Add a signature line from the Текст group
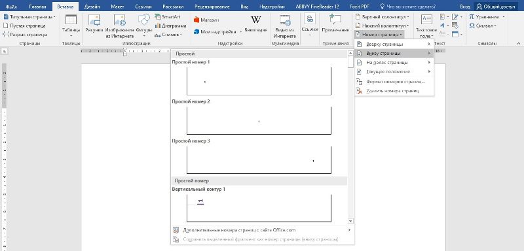This screenshot has width=524, height=251. click(x=457, y=16)
